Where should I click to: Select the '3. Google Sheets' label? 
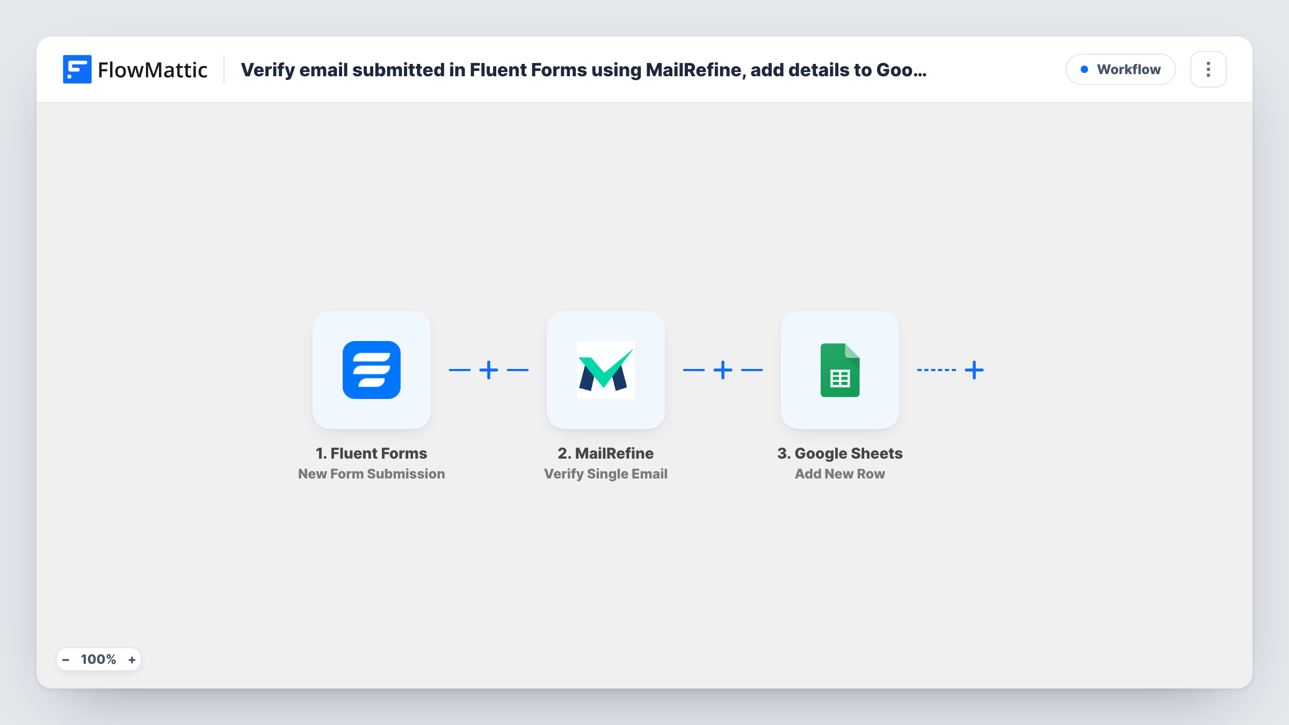click(x=839, y=453)
